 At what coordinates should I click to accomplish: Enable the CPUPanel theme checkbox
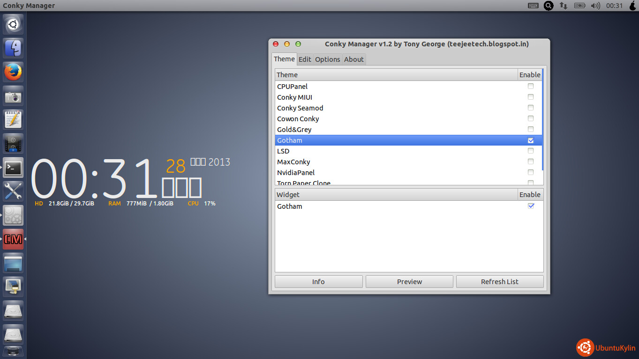point(530,86)
